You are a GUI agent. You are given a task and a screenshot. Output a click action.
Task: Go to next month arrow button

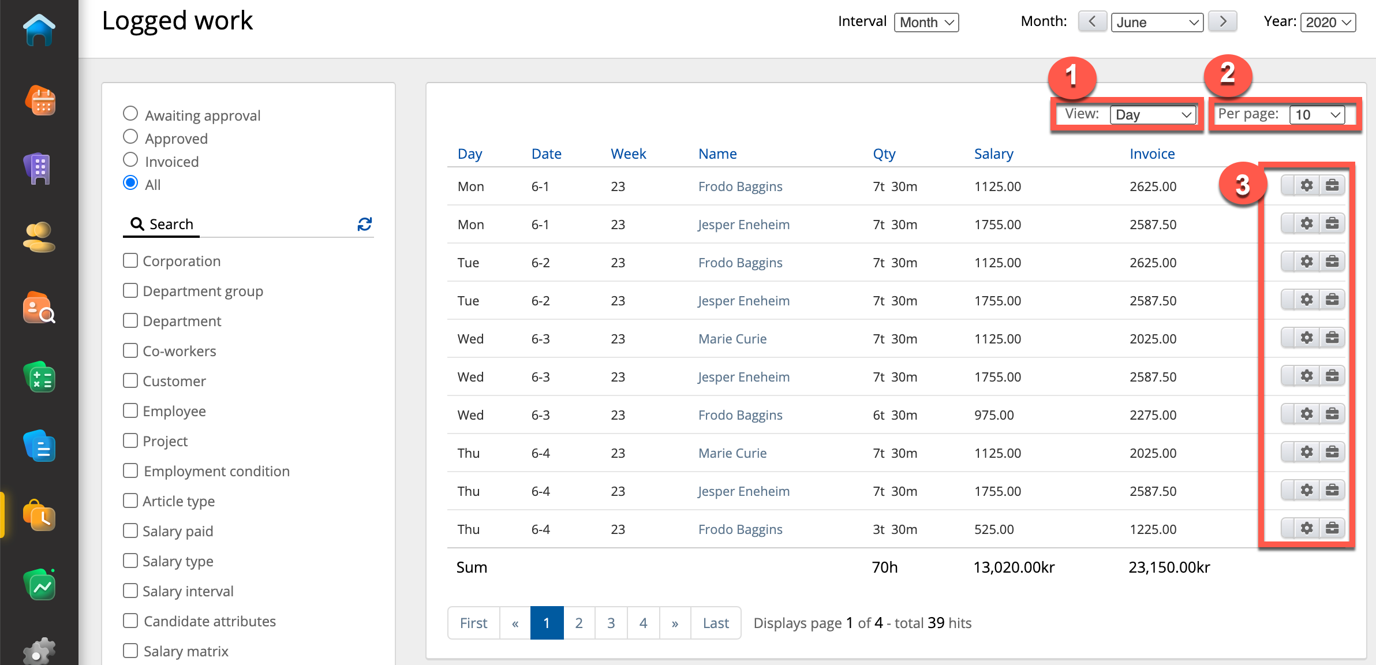pyautogui.click(x=1222, y=22)
